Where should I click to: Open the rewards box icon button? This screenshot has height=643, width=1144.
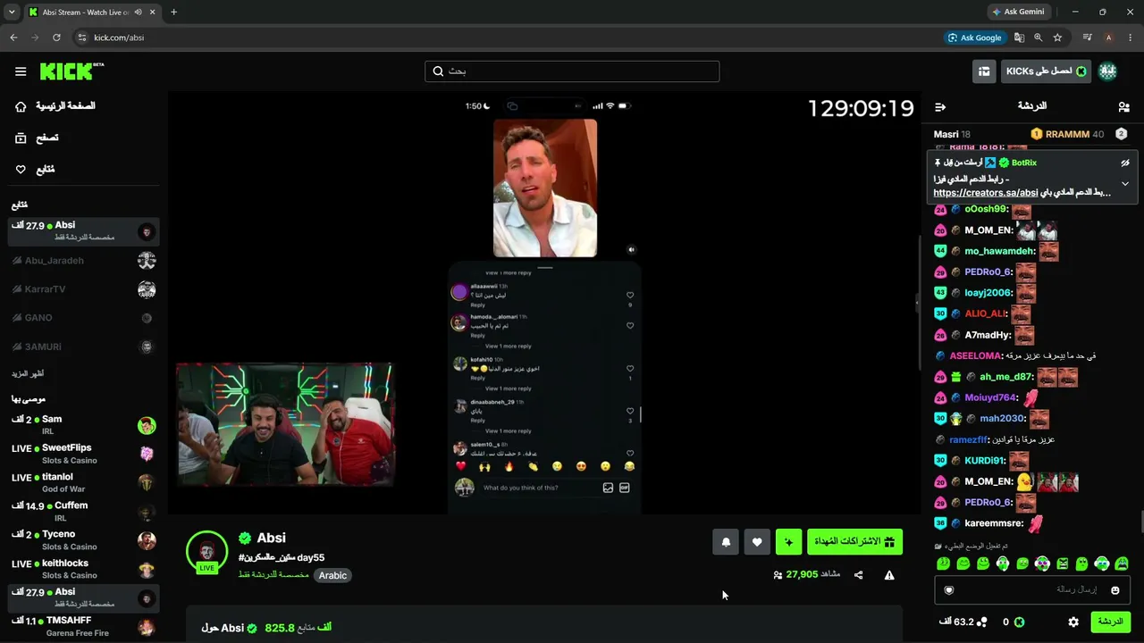[984, 71]
